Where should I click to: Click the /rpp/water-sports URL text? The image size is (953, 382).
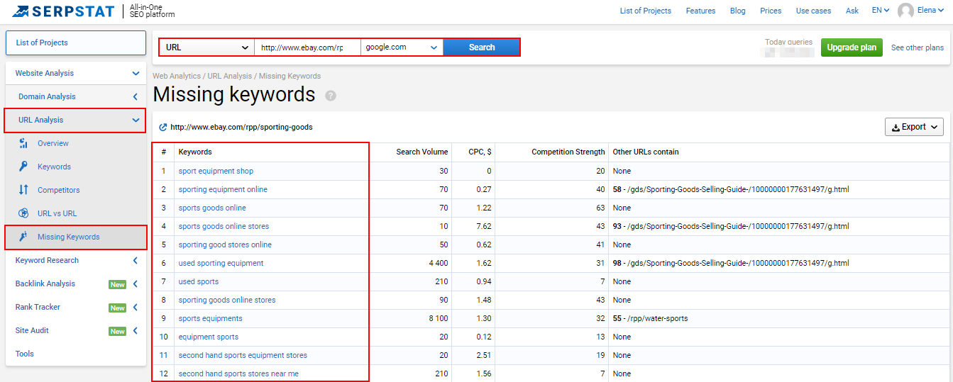[x=657, y=318]
